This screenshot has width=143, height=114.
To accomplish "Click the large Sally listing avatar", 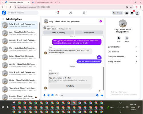I will pyautogui.click(x=123, y=23).
